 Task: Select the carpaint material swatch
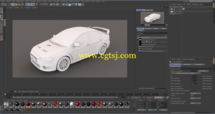tap(28, 105)
